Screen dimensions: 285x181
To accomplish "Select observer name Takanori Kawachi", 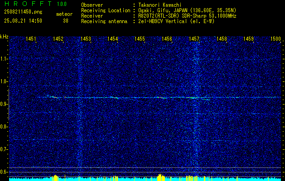I will [159, 5].
